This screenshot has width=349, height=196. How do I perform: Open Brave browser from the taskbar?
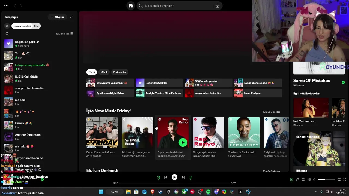click(152, 192)
